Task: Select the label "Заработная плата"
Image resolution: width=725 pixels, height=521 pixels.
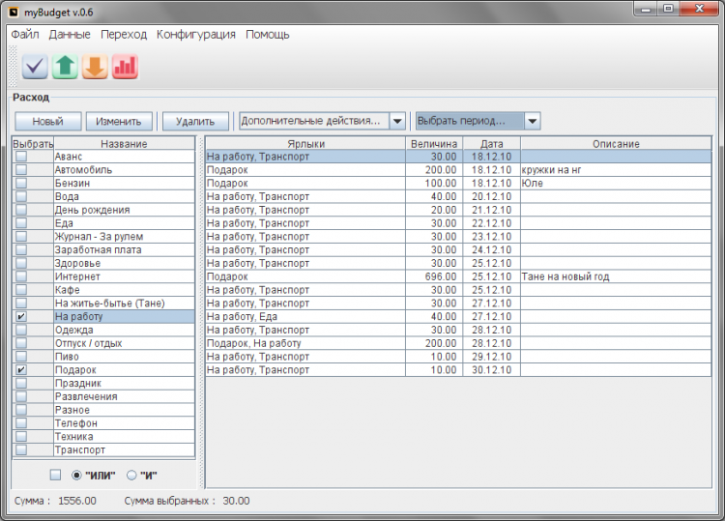Action: (124, 250)
